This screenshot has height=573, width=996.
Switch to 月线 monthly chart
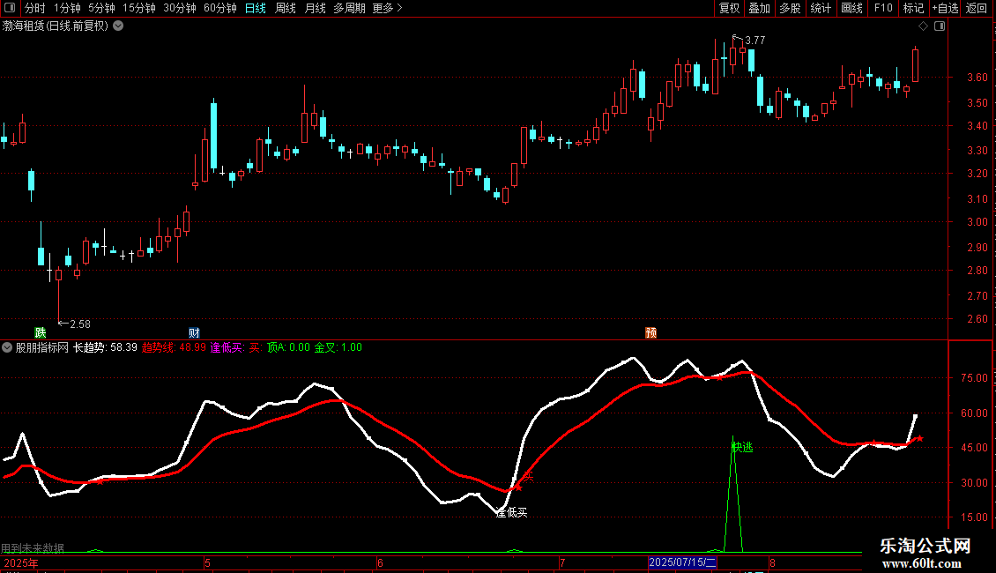click(x=315, y=8)
